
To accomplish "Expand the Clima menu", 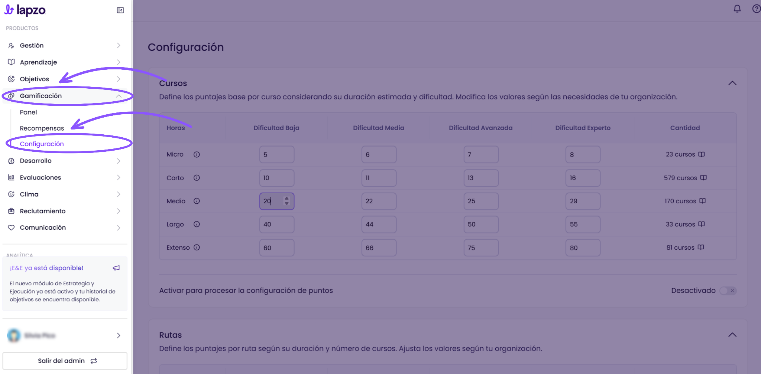I will click(65, 194).
